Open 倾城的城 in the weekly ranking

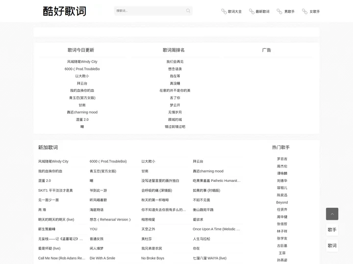point(175,119)
